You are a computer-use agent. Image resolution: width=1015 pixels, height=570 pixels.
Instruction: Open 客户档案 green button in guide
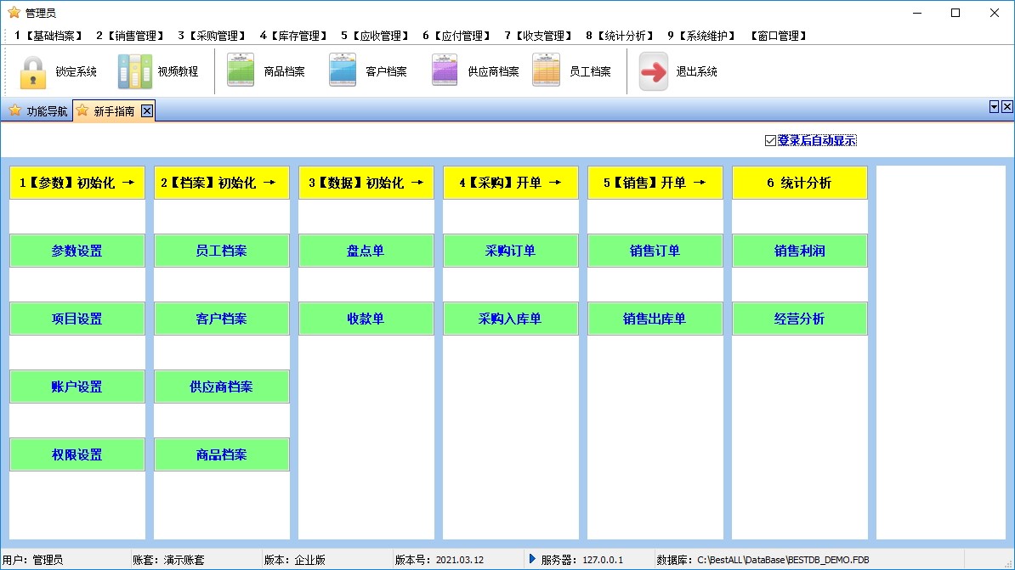(x=221, y=319)
